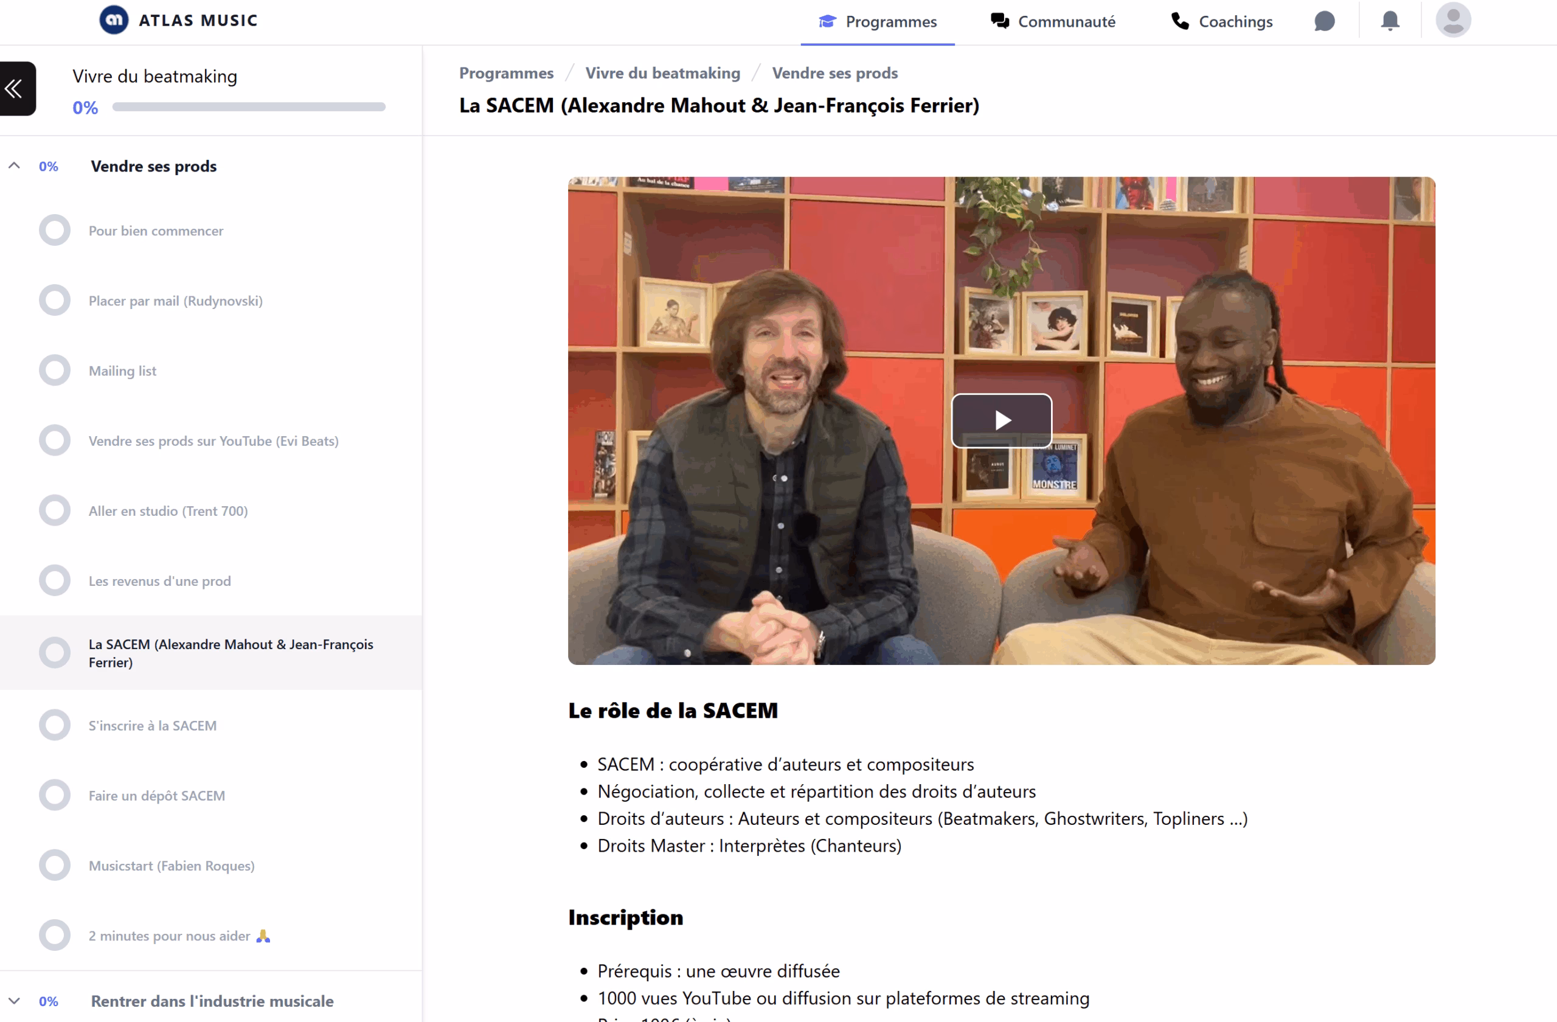Click the graduation cap Programmes icon
Image resolution: width=1557 pixels, height=1022 pixels.
coord(827,21)
